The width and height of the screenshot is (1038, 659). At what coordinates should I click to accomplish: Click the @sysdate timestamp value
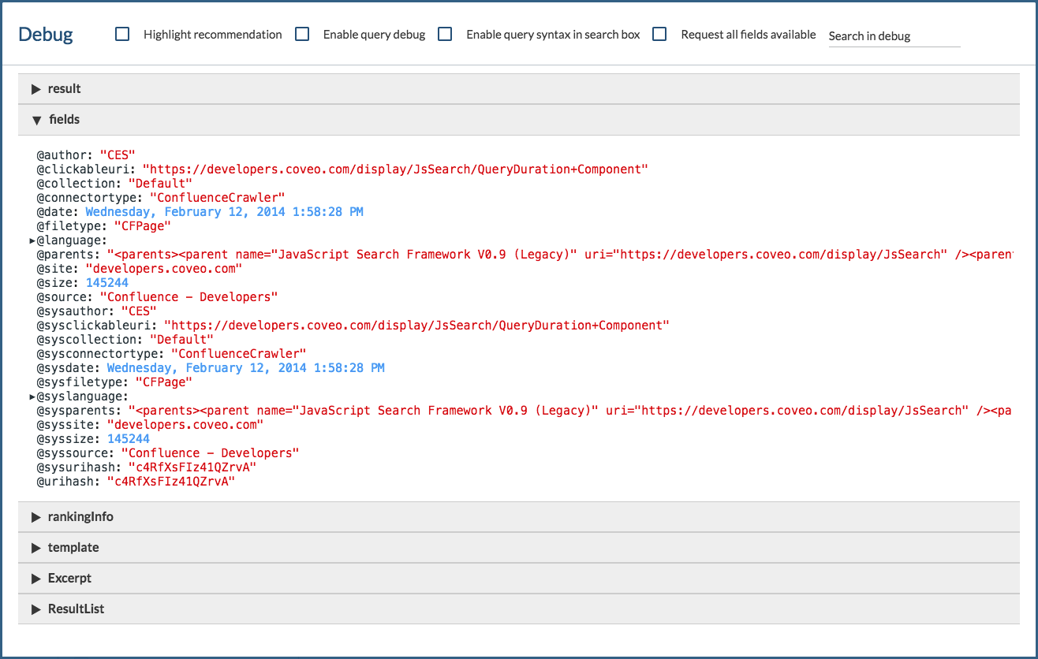pyautogui.click(x=245, y=368)
